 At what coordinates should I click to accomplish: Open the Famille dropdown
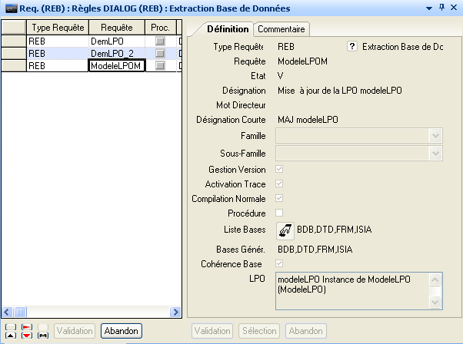coord(436,136)
